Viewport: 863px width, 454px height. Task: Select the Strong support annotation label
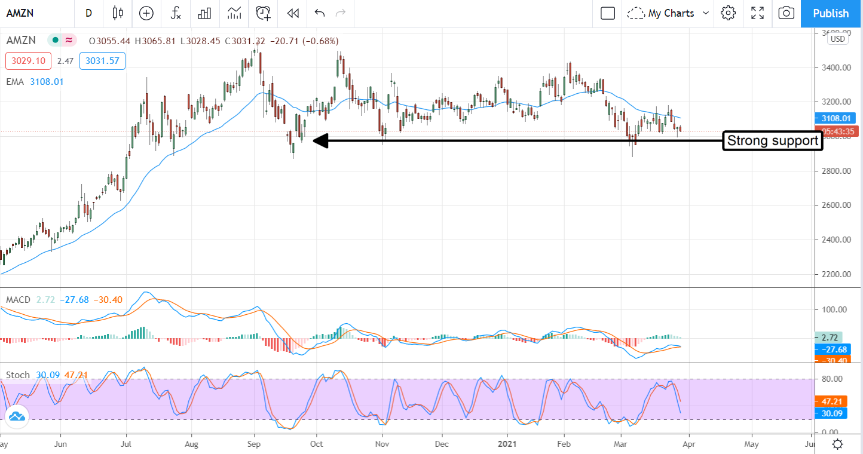pyautogui.click(x=772, y=140)
